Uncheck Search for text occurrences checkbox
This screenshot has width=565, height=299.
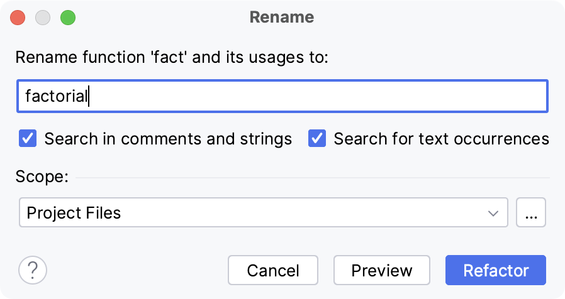(317, 139)
